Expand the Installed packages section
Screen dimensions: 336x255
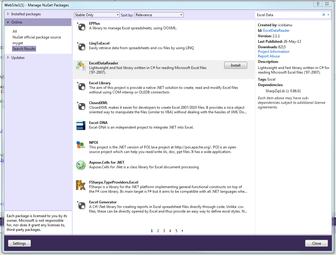[8, 14]
